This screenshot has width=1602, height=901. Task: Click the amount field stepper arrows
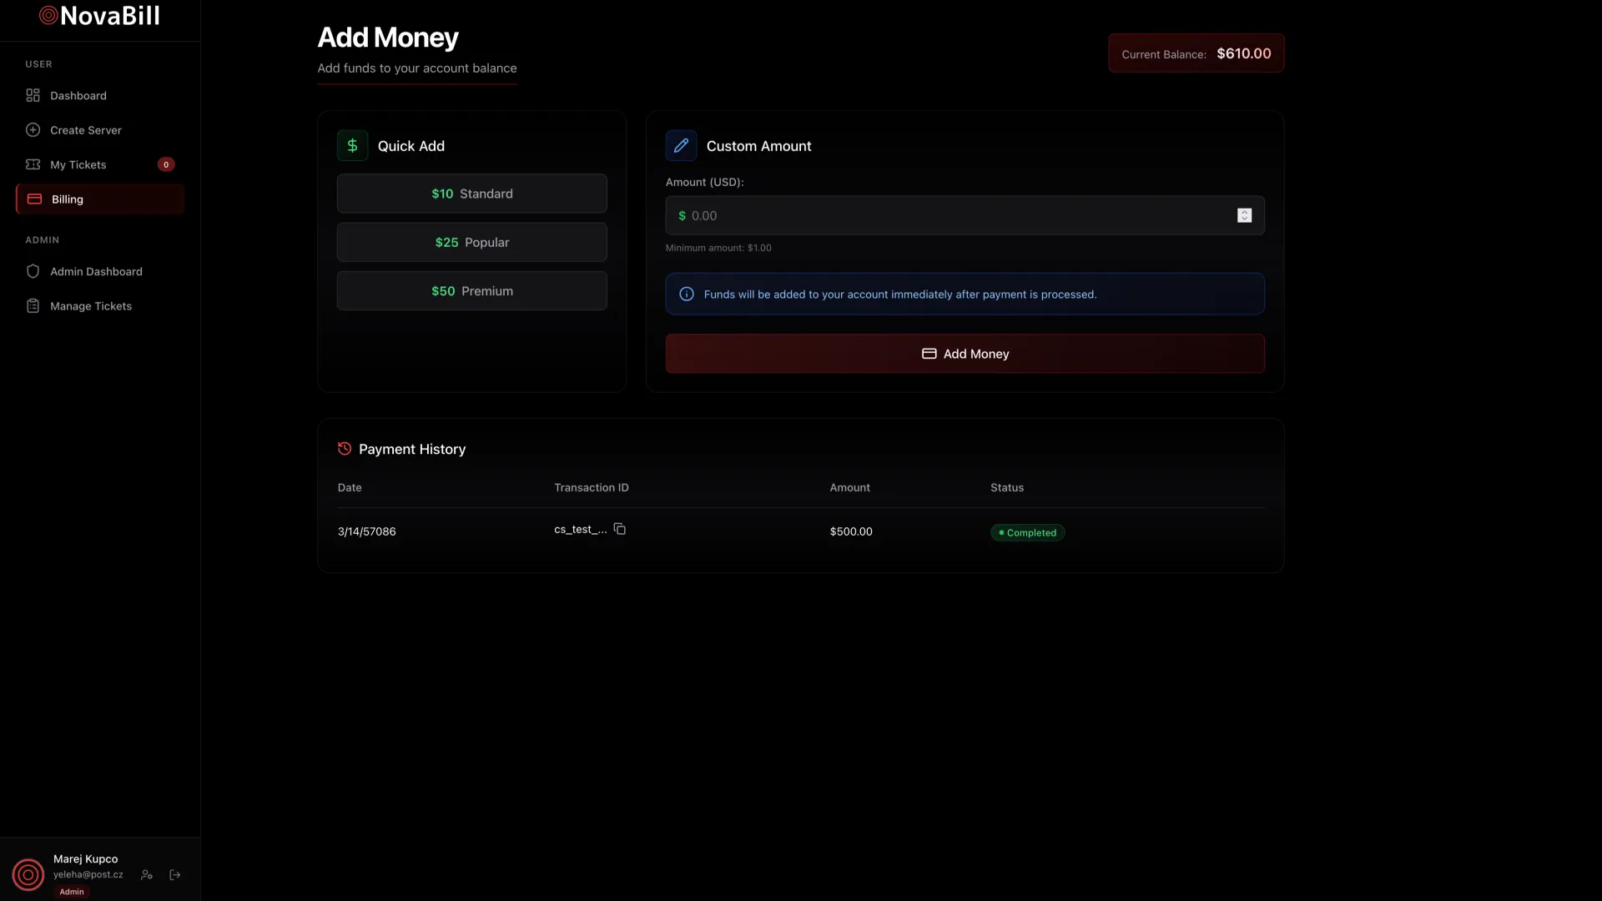pyautogui.click(x=1244, y=216)
